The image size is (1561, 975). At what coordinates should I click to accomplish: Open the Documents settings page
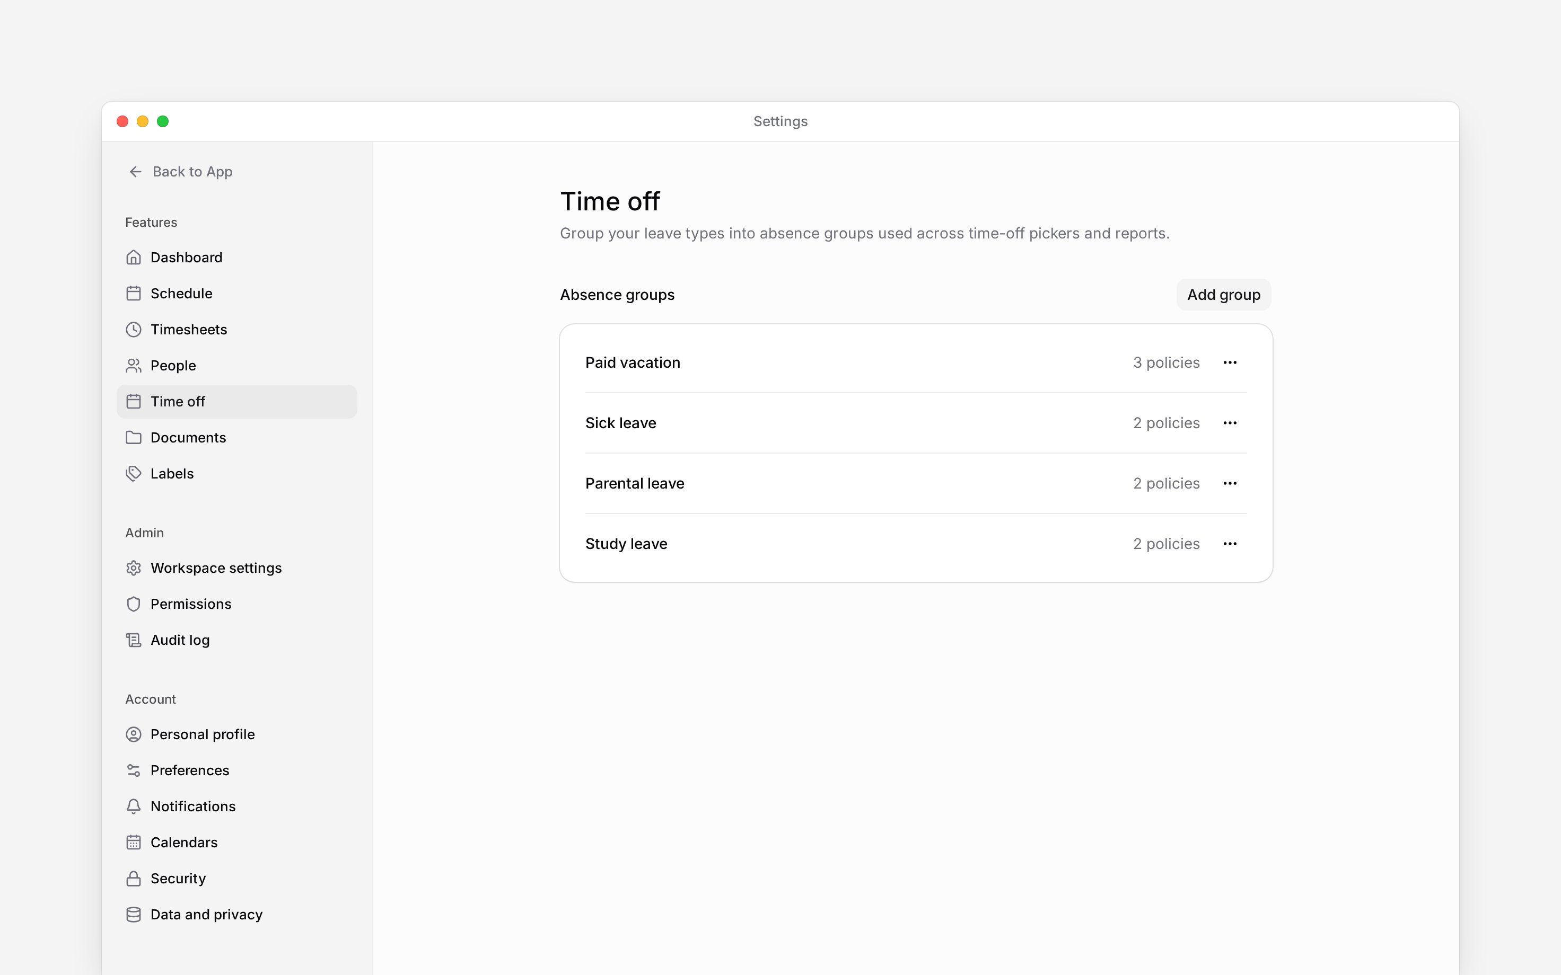point(236,438)
